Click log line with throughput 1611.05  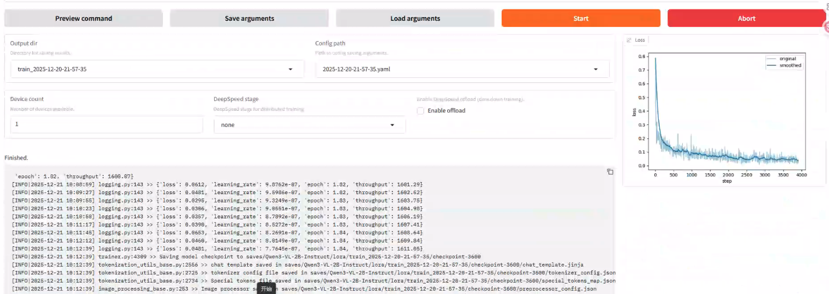tap(217, 248)
